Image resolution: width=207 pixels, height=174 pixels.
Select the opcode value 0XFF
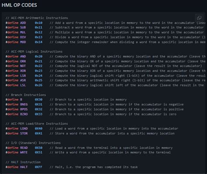point(38,167)
